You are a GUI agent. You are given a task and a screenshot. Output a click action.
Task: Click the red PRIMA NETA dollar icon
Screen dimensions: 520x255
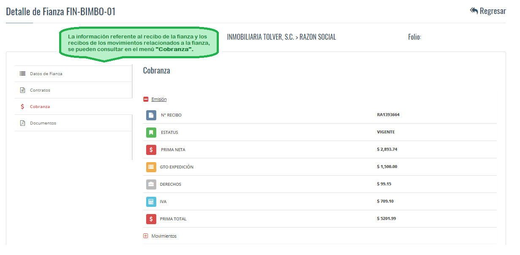[x=151, y=149]
